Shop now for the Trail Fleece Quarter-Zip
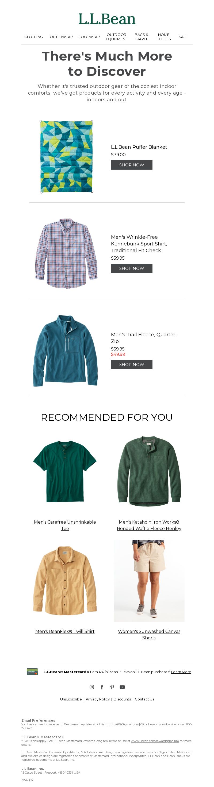 point(132,364)
